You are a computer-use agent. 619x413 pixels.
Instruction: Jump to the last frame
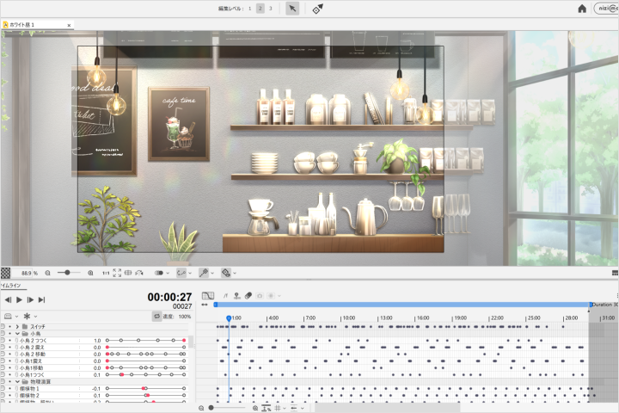pyautogui.click(x=41, y=300)
